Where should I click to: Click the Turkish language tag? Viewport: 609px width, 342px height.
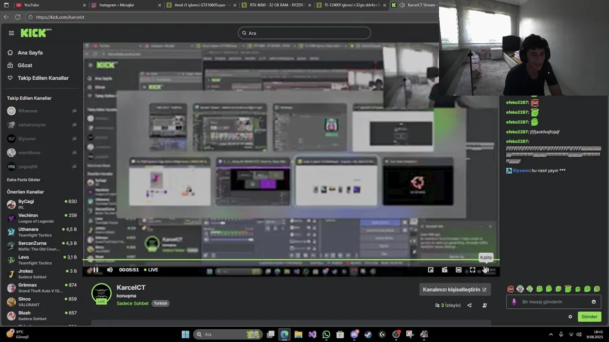160,303
